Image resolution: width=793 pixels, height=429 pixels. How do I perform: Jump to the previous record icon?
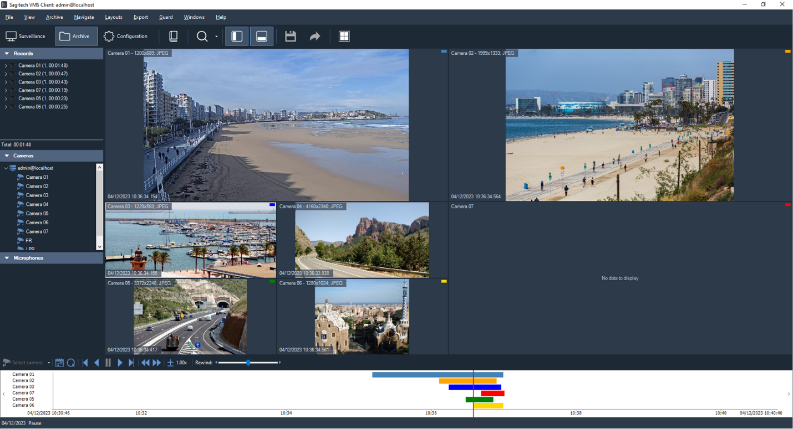(85, 363)
